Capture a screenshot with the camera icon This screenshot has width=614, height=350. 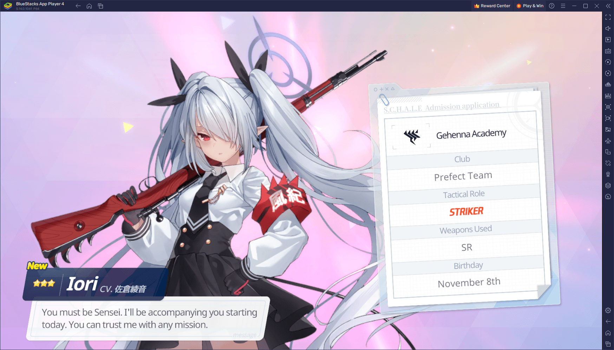[607, 107]
